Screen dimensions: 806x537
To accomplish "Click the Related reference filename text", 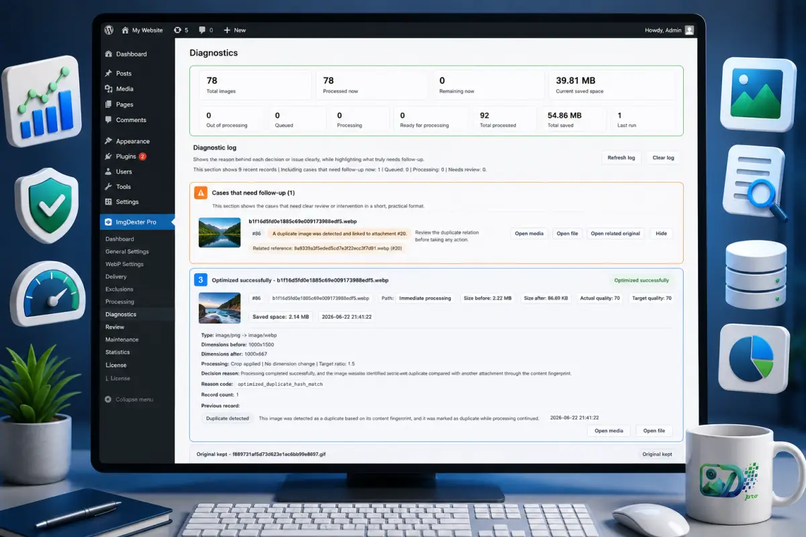I will pos(327,248).
